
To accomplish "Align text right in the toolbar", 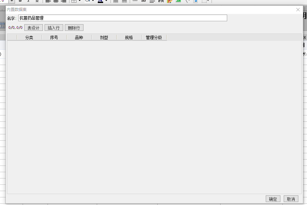I will [64, 1].
